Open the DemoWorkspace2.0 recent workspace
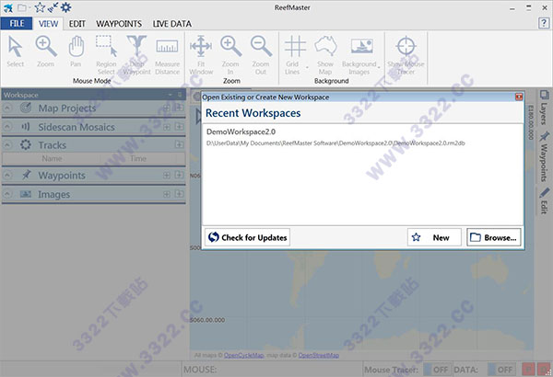This screenshot has height=377, width=553. point(241,131)
